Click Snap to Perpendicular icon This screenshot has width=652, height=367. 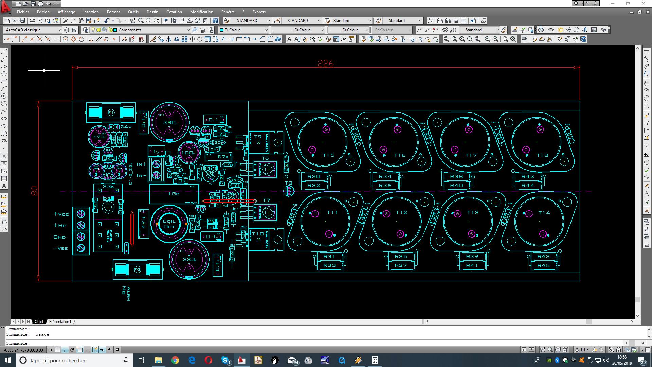91,39
